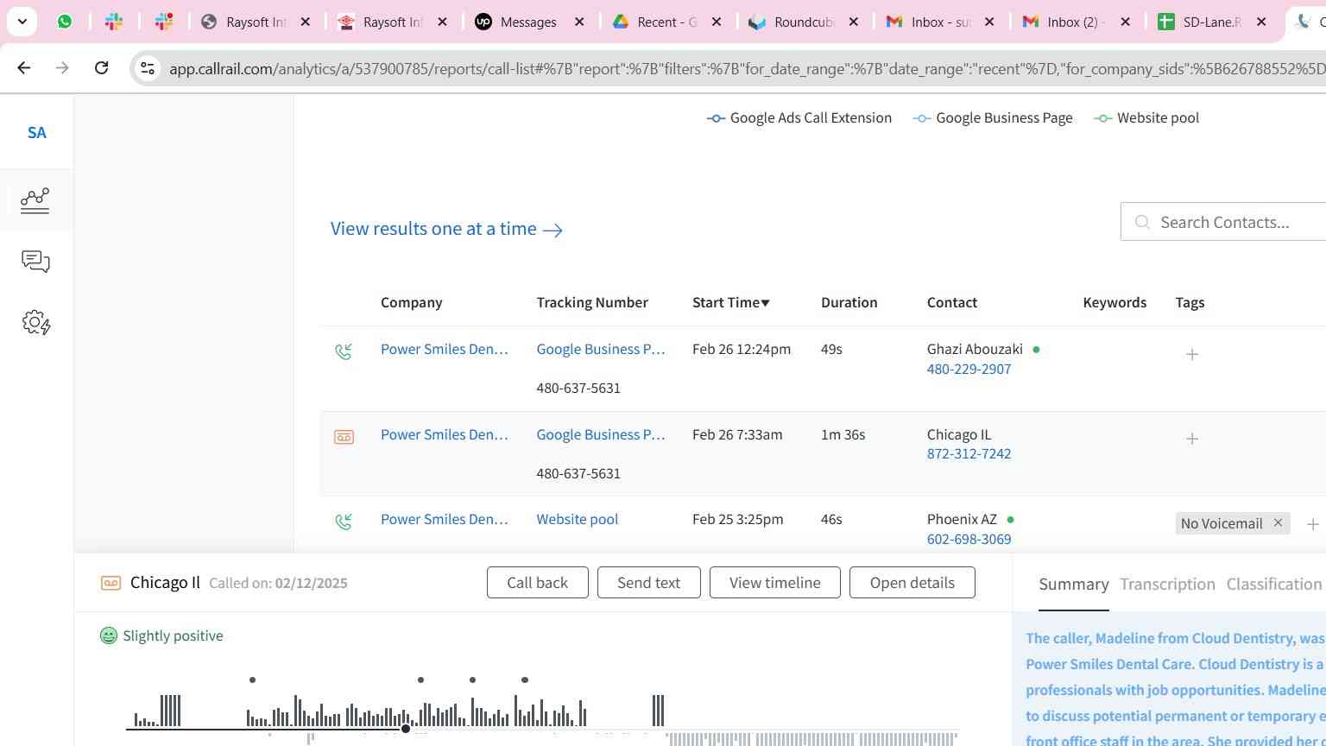The height and width of the screenshot is (746, 1326).
Task: Click phone number 480-229-2907
Action: [969, 369]
